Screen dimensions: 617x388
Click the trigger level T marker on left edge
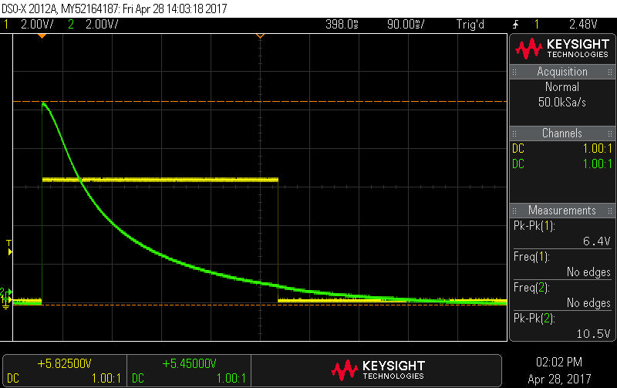point(9,247)
